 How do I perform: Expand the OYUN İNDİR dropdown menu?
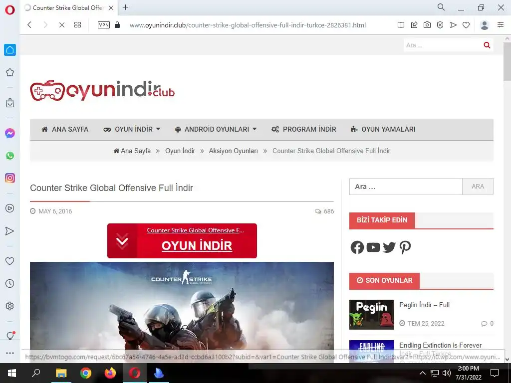[x=132, y=129]
